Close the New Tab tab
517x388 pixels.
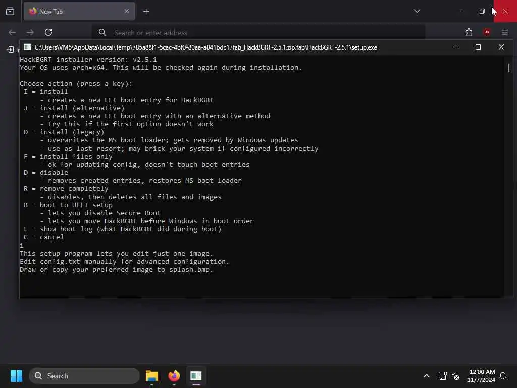(127, 11)
